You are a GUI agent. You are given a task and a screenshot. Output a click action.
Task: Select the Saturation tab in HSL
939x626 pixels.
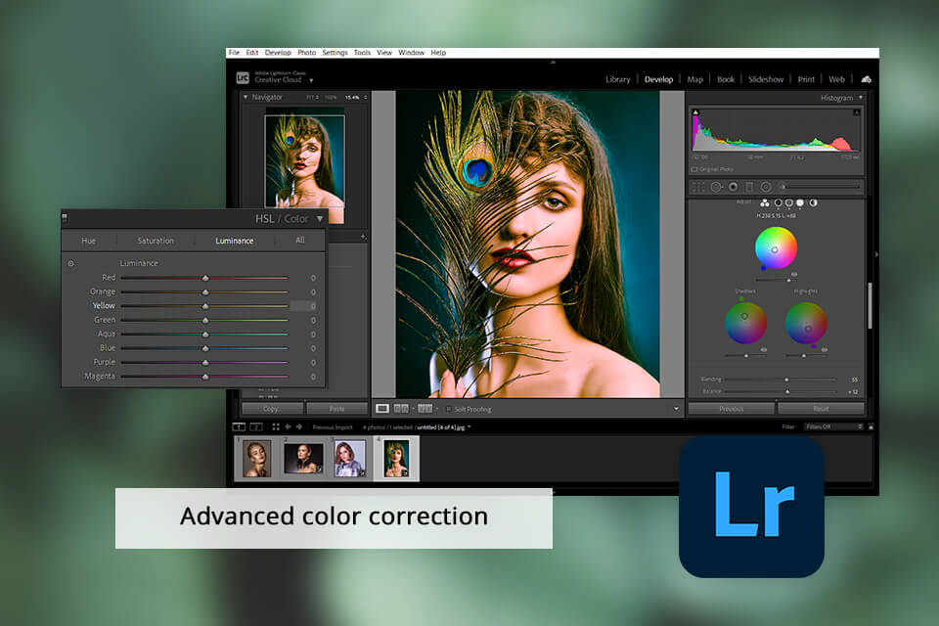pyautogui.click(x=156, y=241)
